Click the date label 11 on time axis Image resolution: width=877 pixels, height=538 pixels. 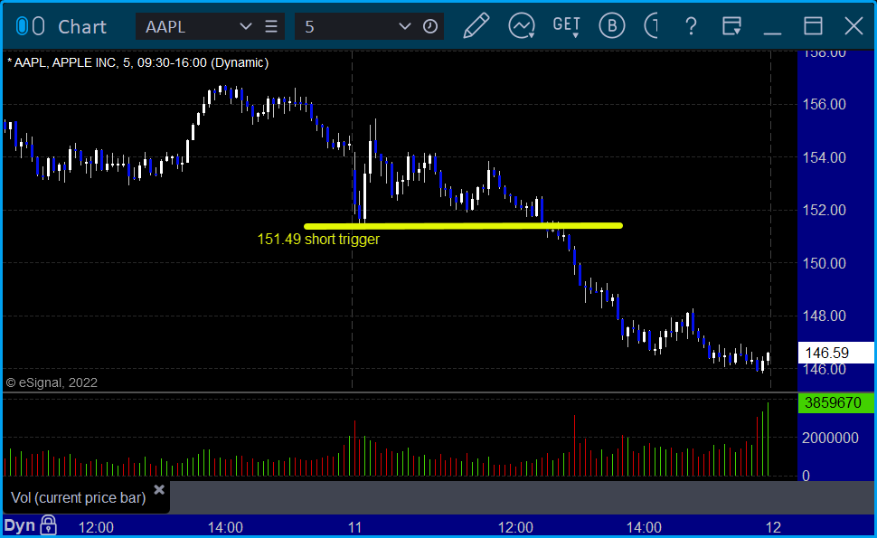[354, 527]
